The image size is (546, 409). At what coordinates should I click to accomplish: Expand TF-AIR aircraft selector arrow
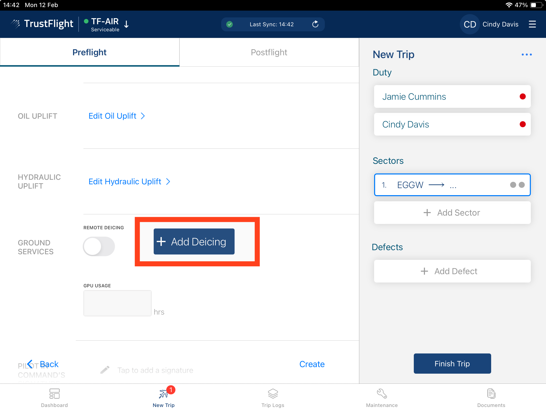127,24
